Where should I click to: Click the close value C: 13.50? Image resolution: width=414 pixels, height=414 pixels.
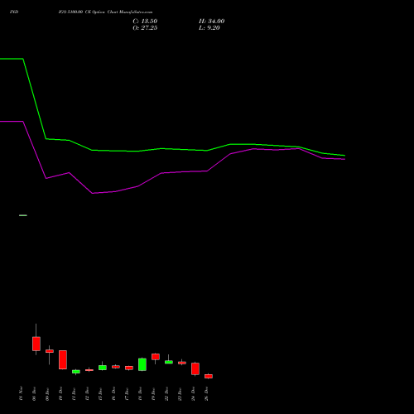click(145, 22)
